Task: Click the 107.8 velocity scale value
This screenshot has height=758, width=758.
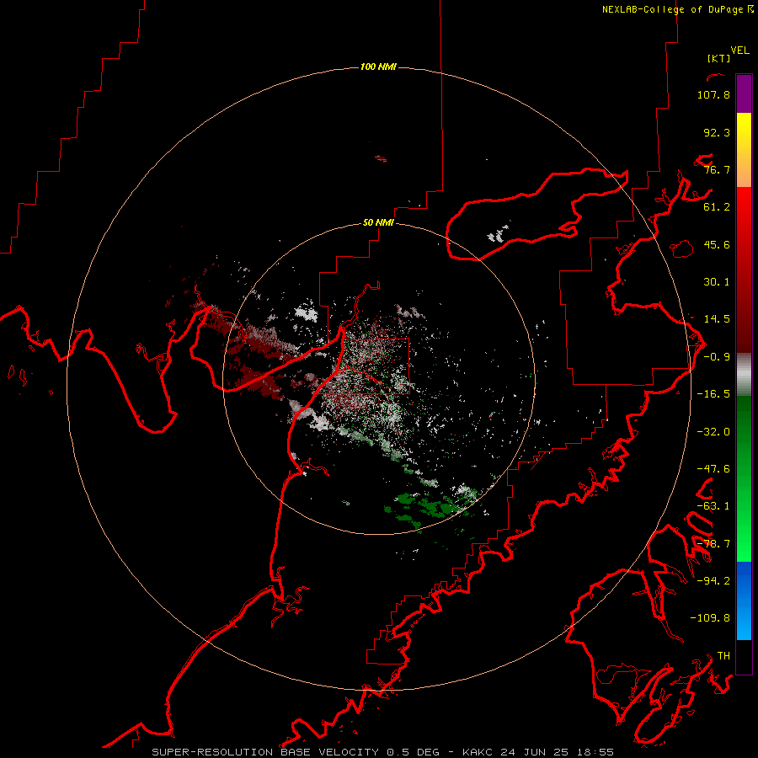Action: [713, 94]
